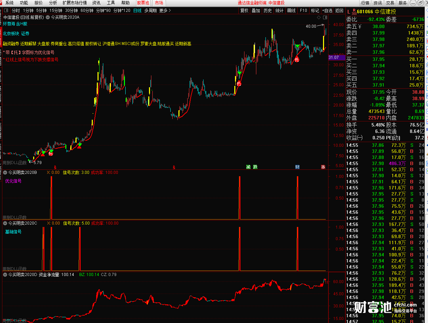Click the 环渤海 region label
This screenshot has height=323, width=428.
click(9, 24)
